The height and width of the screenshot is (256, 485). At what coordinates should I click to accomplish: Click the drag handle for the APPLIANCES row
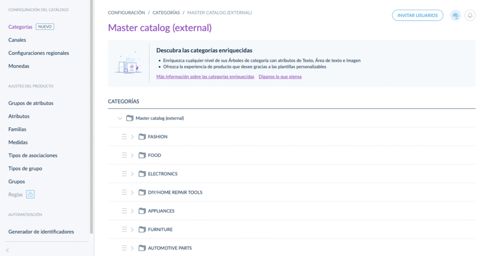125,211
